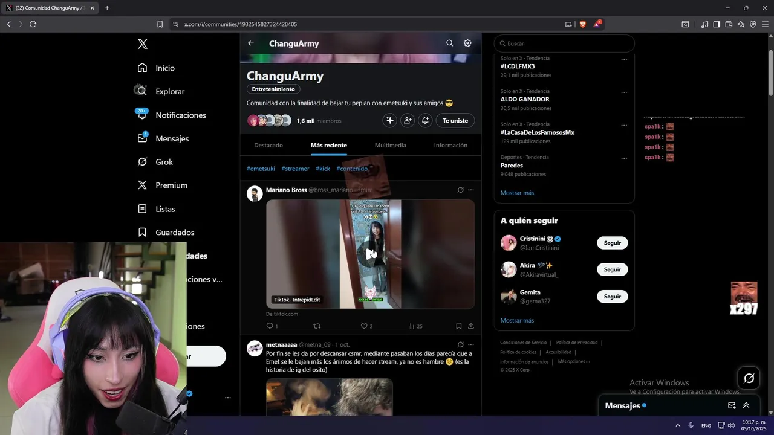Open more options on metnaaaaa post
This screenshot has width=774, height=435.
tap(471, 344)
